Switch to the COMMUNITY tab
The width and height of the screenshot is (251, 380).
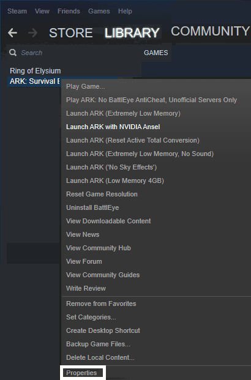[210, 31]
